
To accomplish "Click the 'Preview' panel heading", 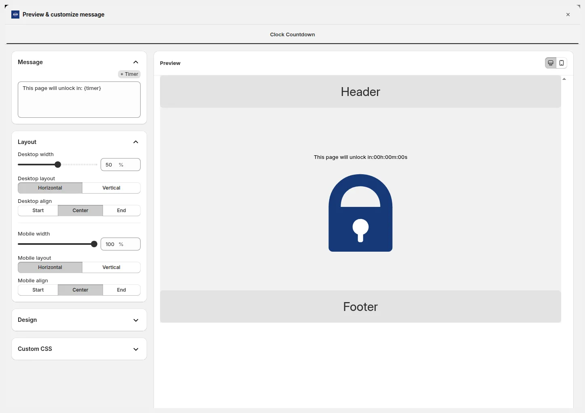I will coord(170,63).
